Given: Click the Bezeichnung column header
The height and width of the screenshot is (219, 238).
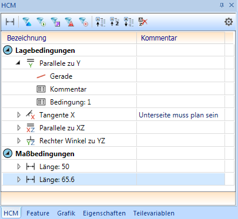Looking at the screenshot, I should pyautogui.click(x=26, y=38).
